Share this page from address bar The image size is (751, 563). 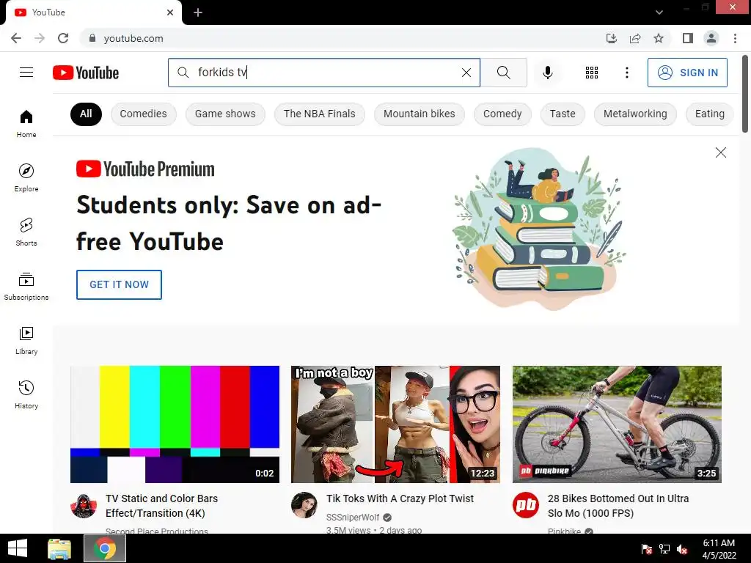coord(635,38)
